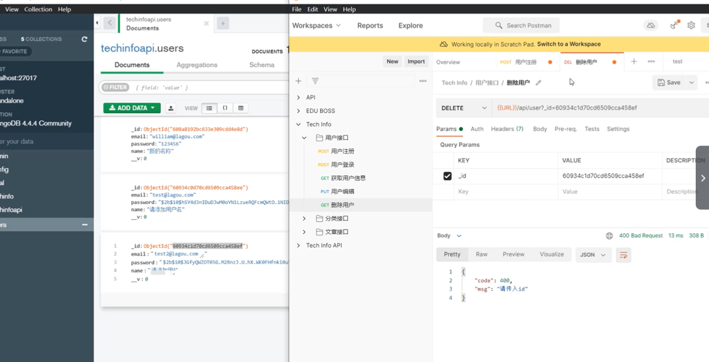Expand the right side panel arrow
Viewport: 709px width, 362px height.
[703, 178]
